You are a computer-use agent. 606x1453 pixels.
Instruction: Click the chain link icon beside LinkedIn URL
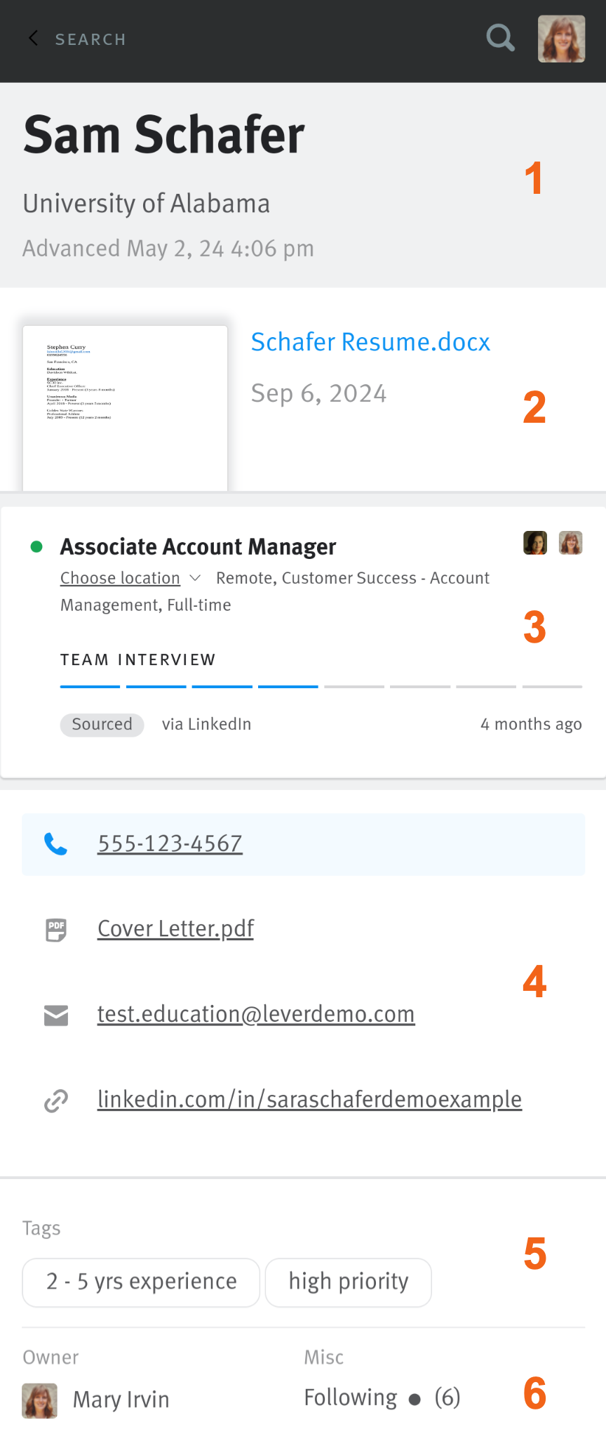point(56,1100)
